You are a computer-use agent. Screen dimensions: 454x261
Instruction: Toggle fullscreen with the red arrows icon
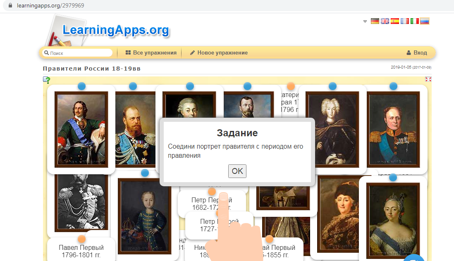point(428,79)
